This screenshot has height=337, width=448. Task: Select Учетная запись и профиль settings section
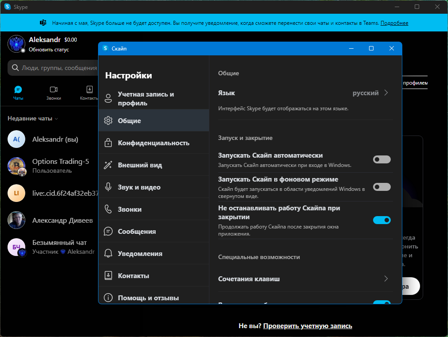point(154,98)
